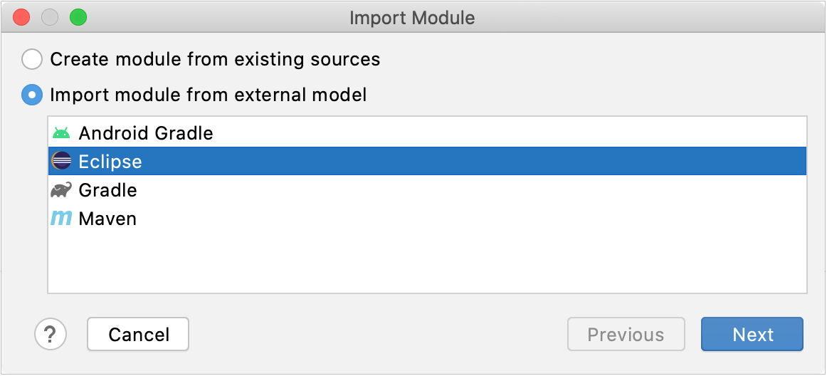Choose the highlighted Eclipse list entry
The height and width of the screenshot is (376, 827).
[427, 161]
